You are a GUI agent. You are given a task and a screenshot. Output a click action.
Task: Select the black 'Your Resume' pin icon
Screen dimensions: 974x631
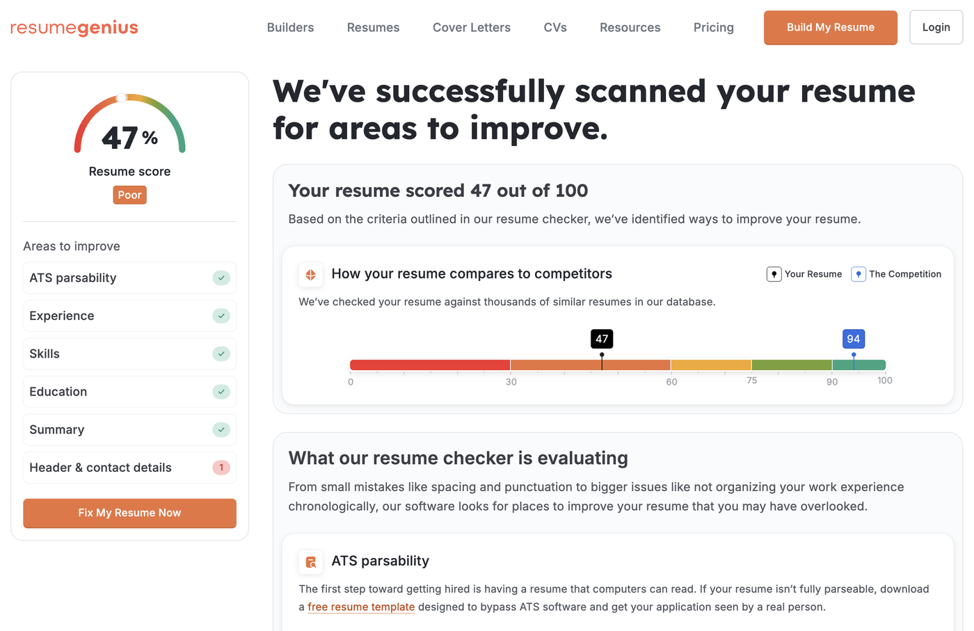tap(774, 274)
